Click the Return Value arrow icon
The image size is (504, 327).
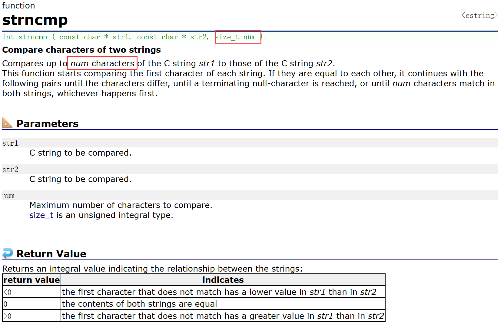8,253
